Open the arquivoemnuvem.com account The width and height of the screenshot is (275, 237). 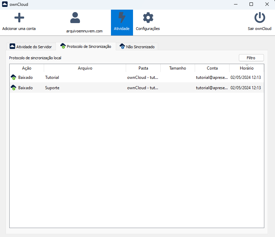pyautogui.click(x=84, y=22)
